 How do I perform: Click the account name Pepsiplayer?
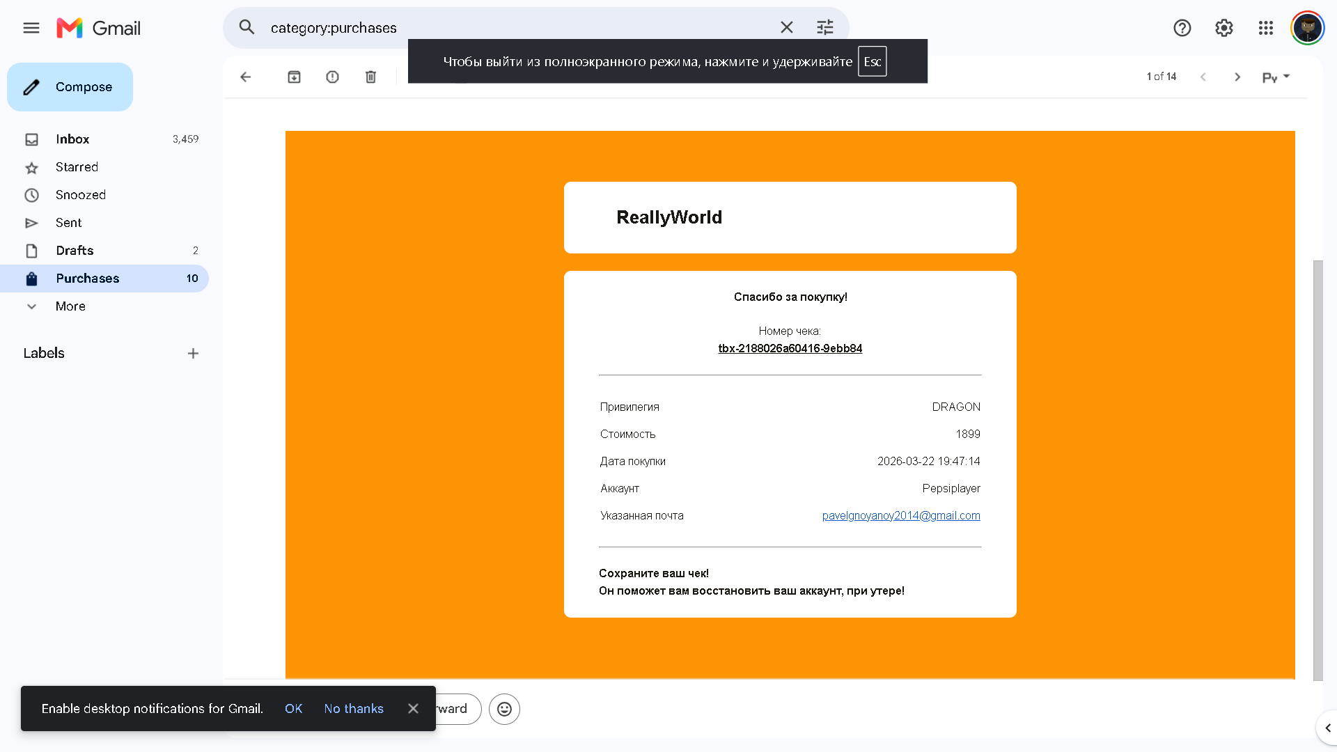tap(951, 488)
